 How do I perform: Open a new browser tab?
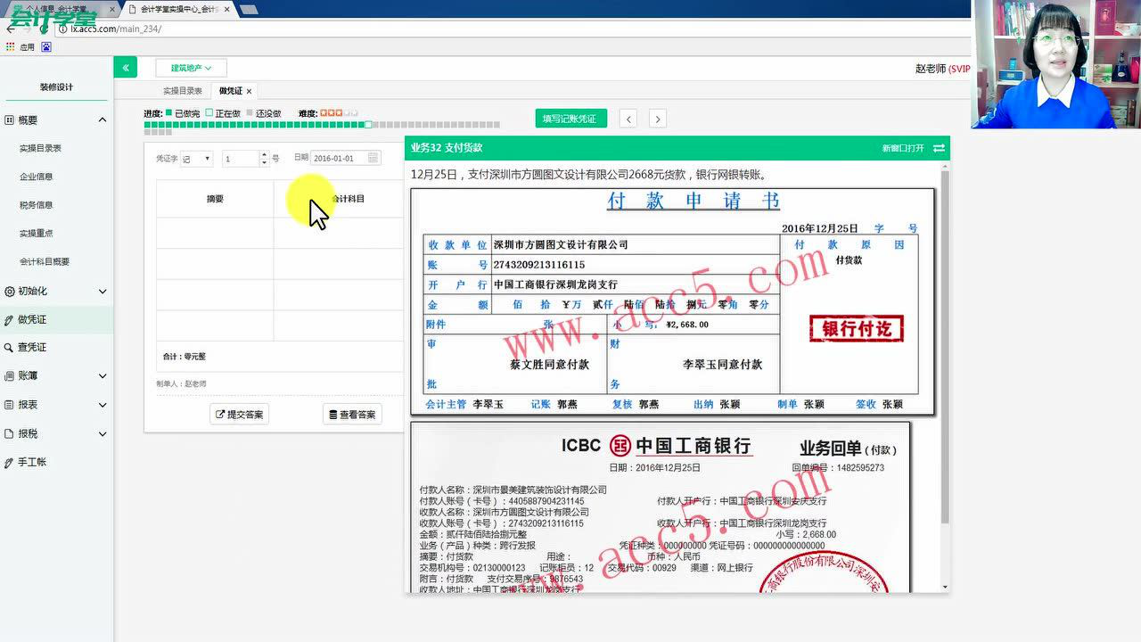(x=250, y=9)
